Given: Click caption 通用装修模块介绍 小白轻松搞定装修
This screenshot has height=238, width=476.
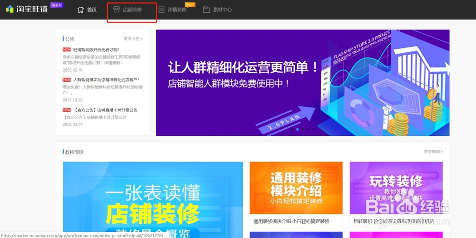Looking at the screenshot, I should tap(291, 221).
